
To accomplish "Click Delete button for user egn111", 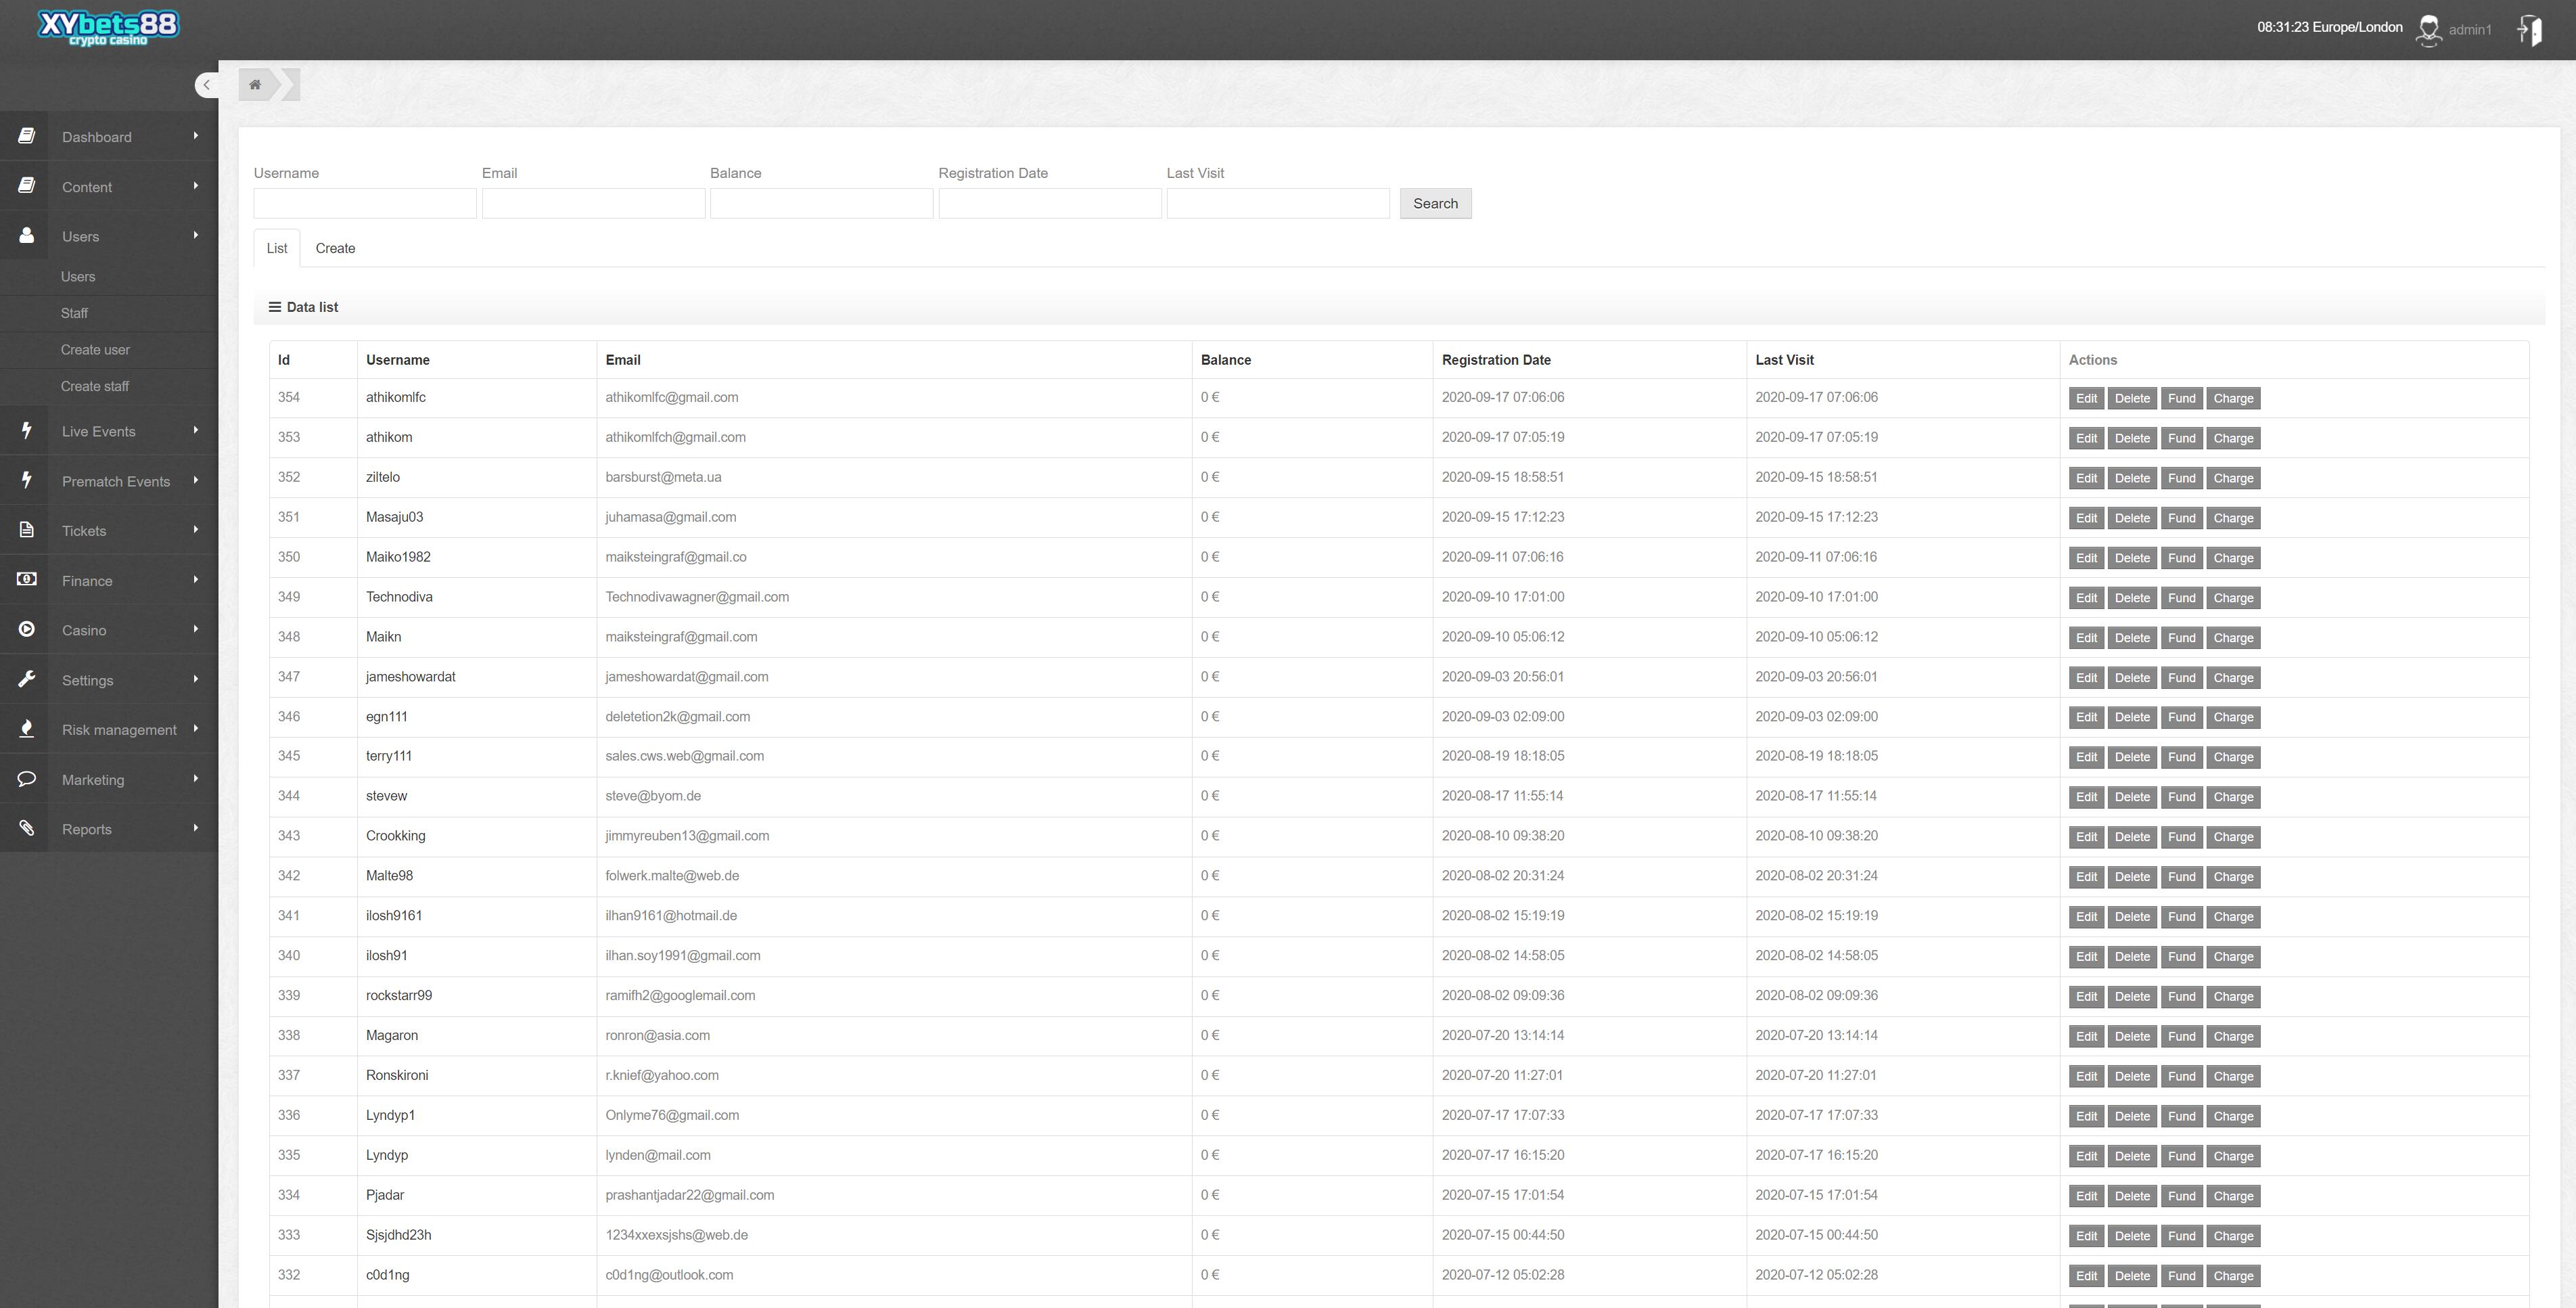I will [2131, 717].
